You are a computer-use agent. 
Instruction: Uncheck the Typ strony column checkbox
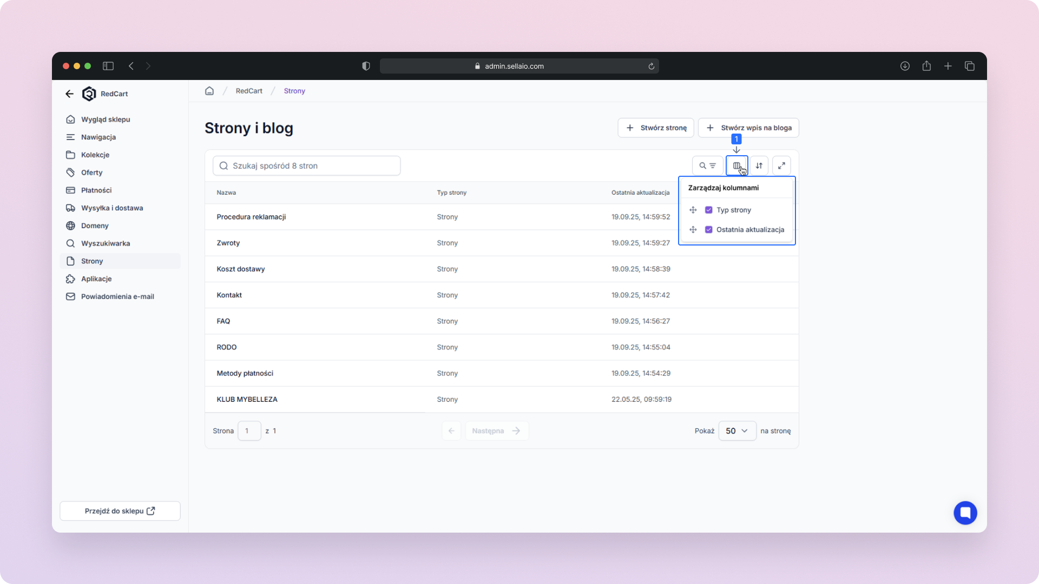coord(708,210)
